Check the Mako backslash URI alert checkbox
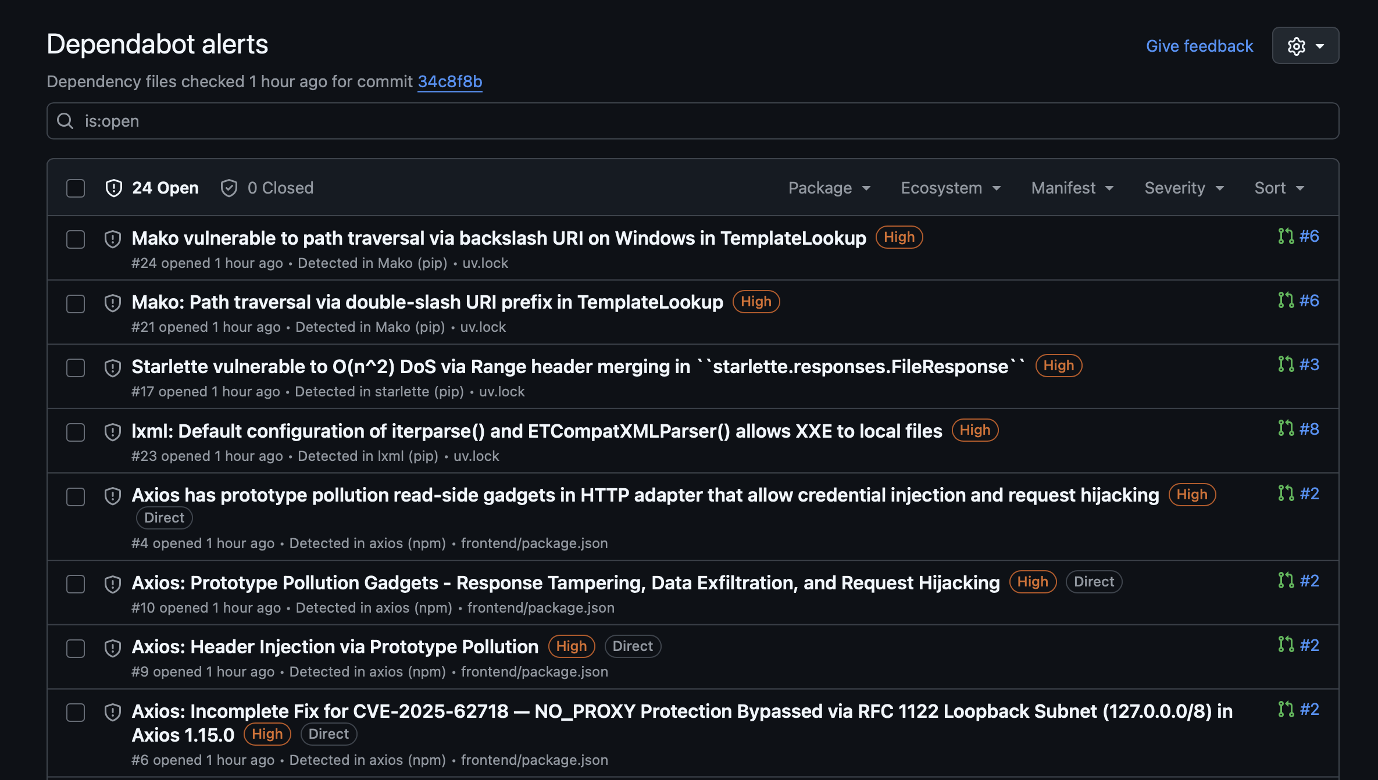The height and width of the screenshot is (780, 1378). [x=76, y=239]
